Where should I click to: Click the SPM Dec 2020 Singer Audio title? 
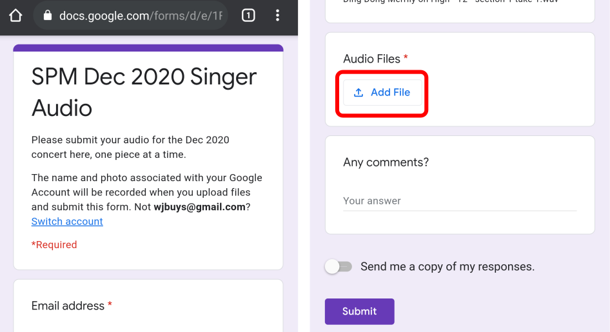click(x=144, y=92)
